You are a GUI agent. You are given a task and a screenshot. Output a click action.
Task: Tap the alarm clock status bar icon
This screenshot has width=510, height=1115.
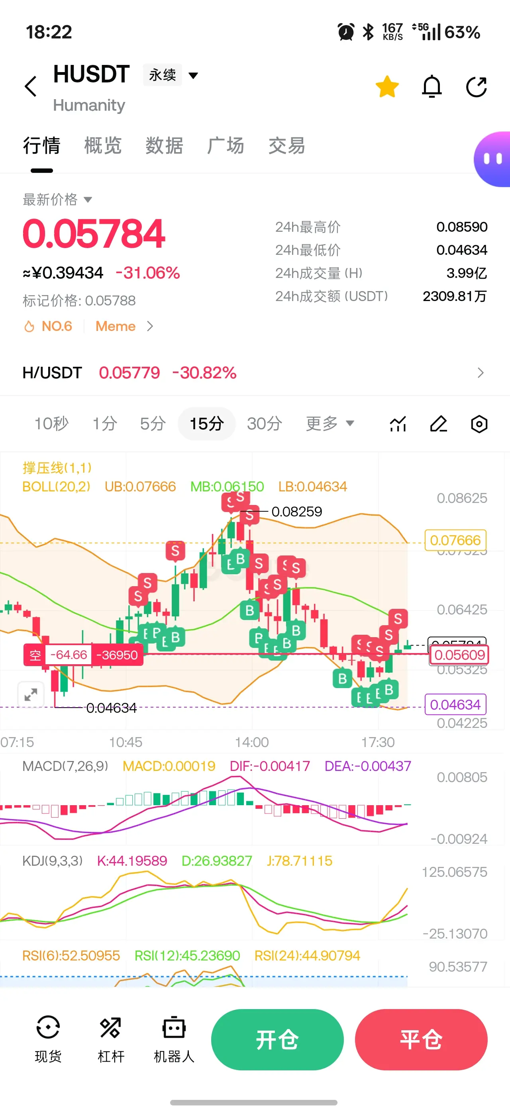(345, 32)
